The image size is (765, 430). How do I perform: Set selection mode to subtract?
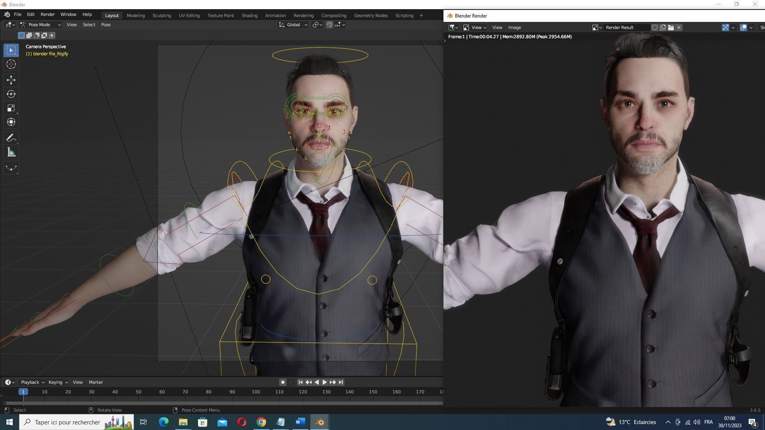[x=37, y=35]
